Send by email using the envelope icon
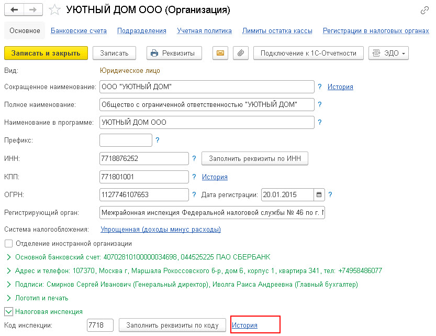436x336 pixels. (x=220, y=53)
